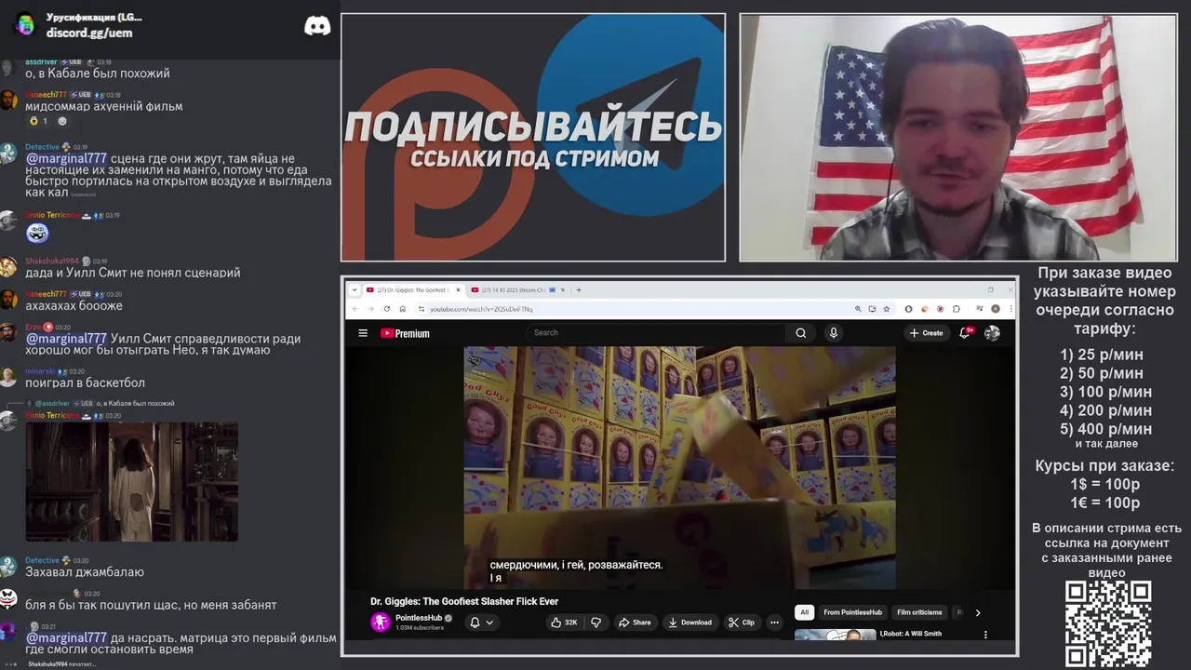The height and width of the screenshot is (670, 1191).
Task: Click the browser back arrow
Action: tap(355, 309)
